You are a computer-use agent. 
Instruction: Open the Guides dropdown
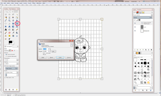tap(12, 72)
